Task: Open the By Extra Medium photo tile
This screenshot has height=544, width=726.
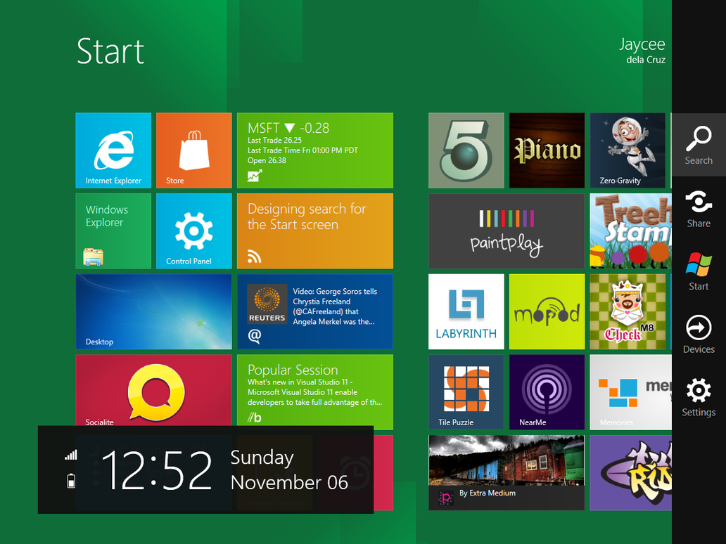Action: click(x=507, y=472)
